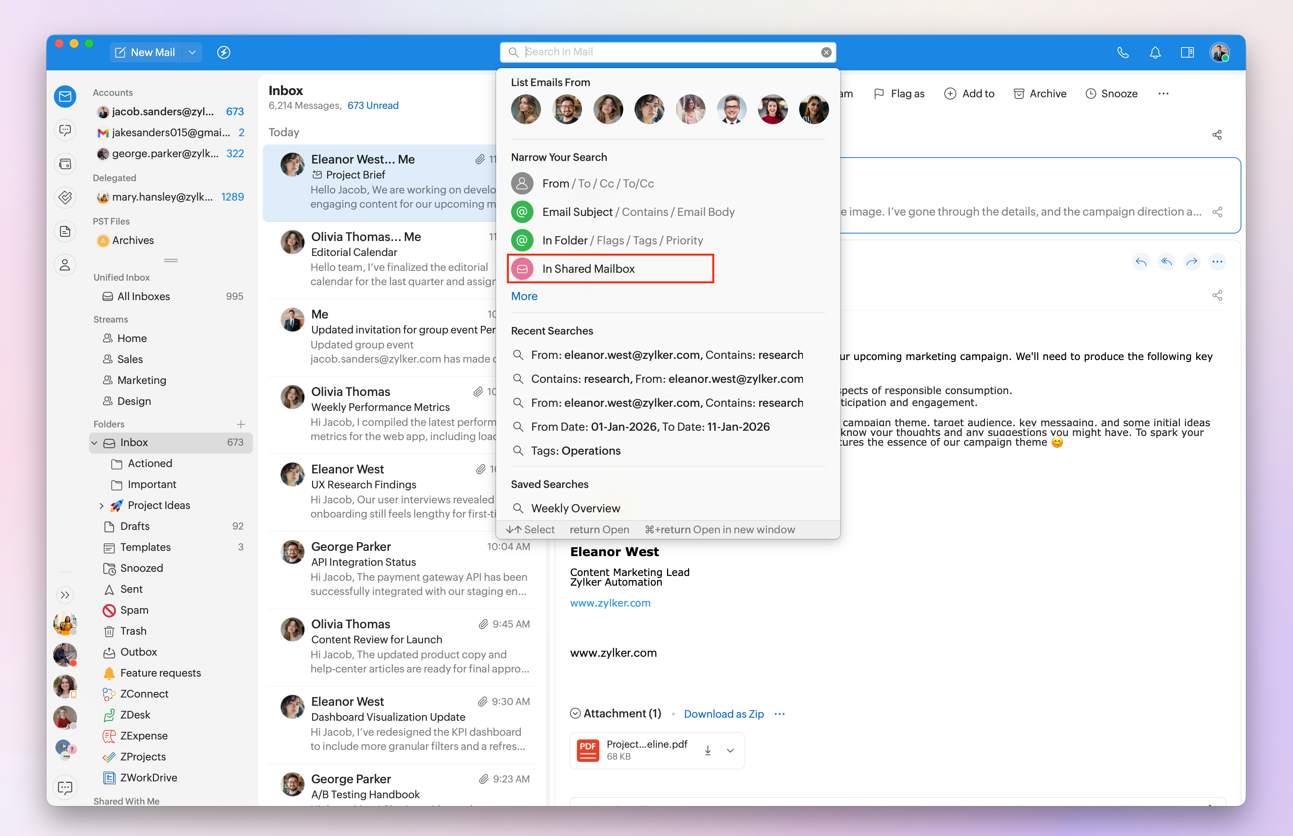1293x836 pixels.
Task: Download the Project PDF attachment
Action: coord(707,750)
